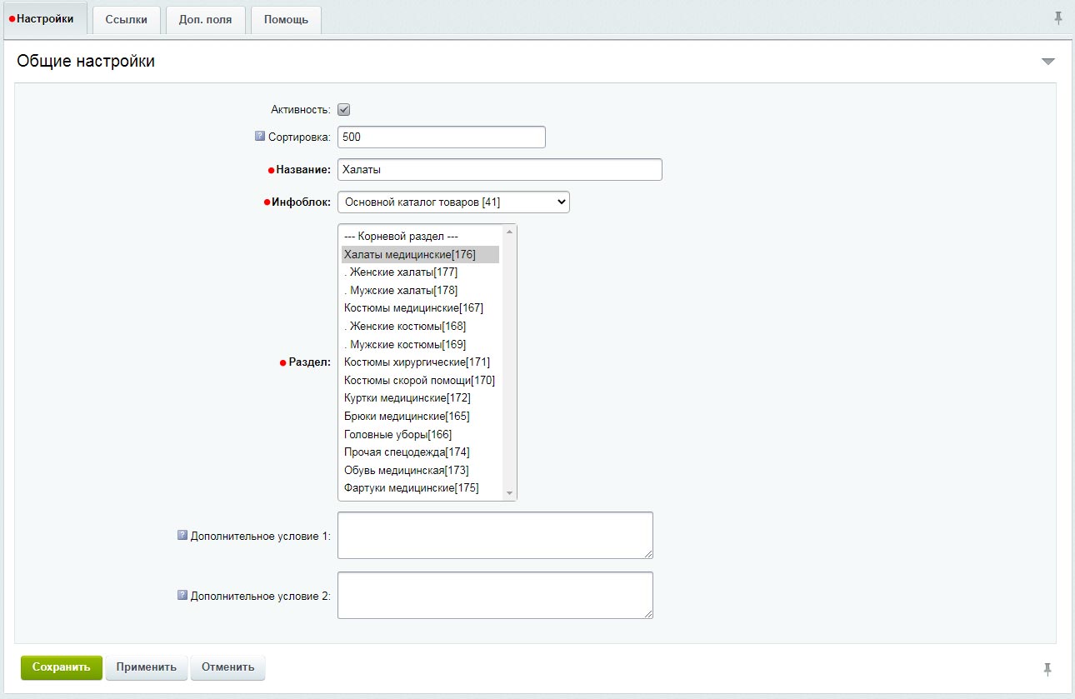Screen dimensions: 1075x699
Task: Click the Применить button
Action: point(146,667)
